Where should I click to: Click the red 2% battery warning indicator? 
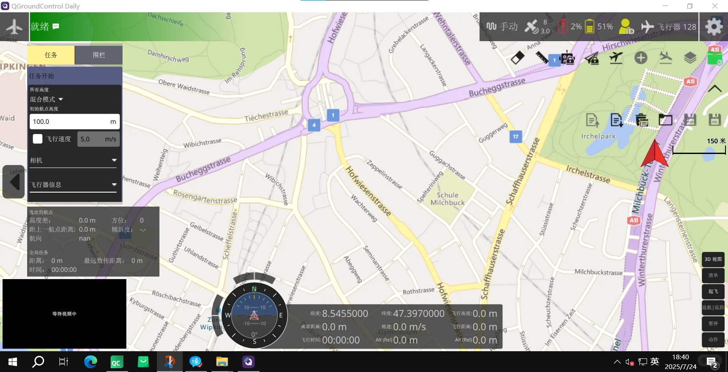pyautogui.click(x=569, y=26)
